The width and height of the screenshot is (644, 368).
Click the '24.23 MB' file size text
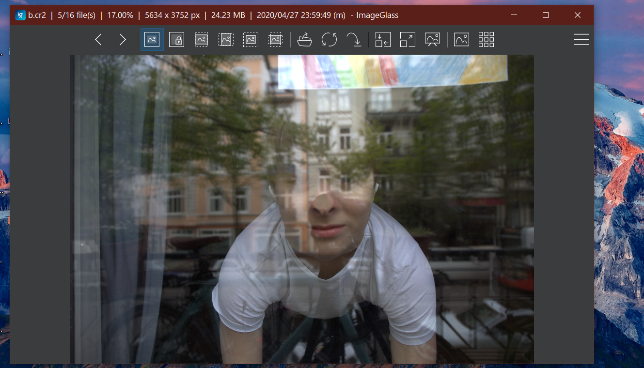click(x=228, y=15)
